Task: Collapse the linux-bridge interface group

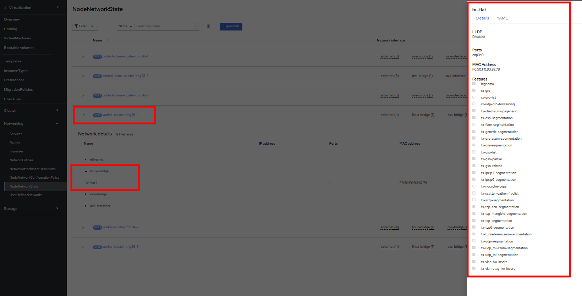Action: pyautogui.click(x=86, y=171)
